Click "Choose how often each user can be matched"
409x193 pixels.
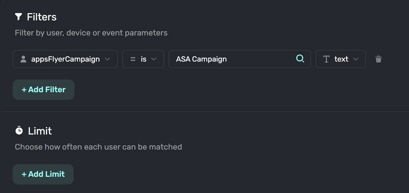click(x=99, y=147)
